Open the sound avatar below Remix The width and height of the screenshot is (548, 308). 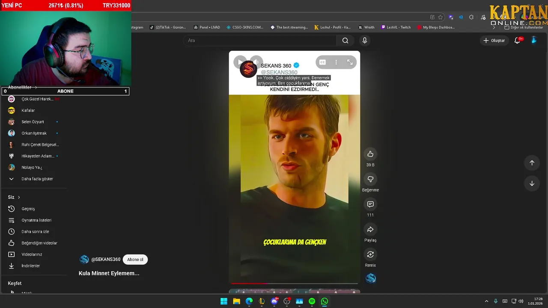(371, 278)
